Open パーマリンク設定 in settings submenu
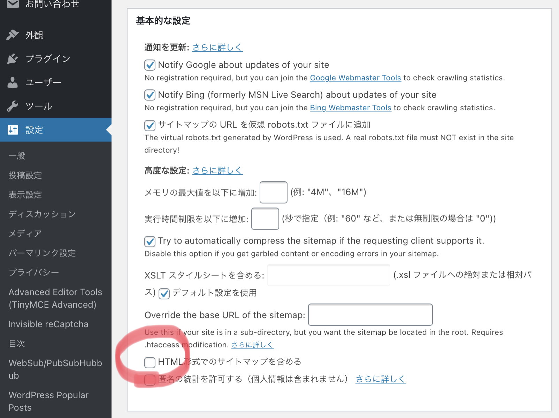 (x=42, y=253)
